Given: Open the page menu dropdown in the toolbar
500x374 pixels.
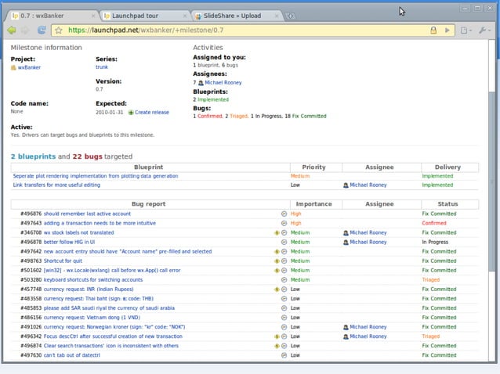Looking at the screenshot, I should click(465, 31).
